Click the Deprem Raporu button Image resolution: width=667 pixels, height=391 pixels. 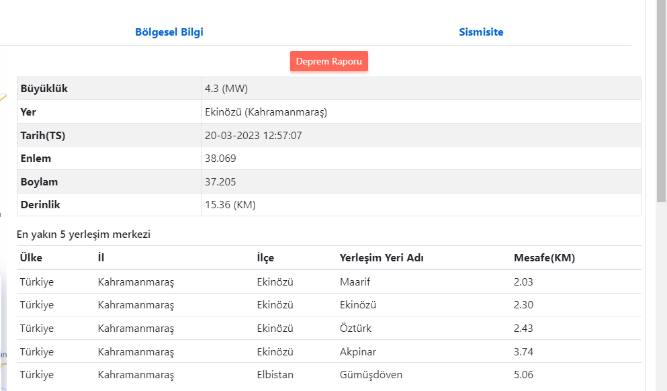click(329, 61)
